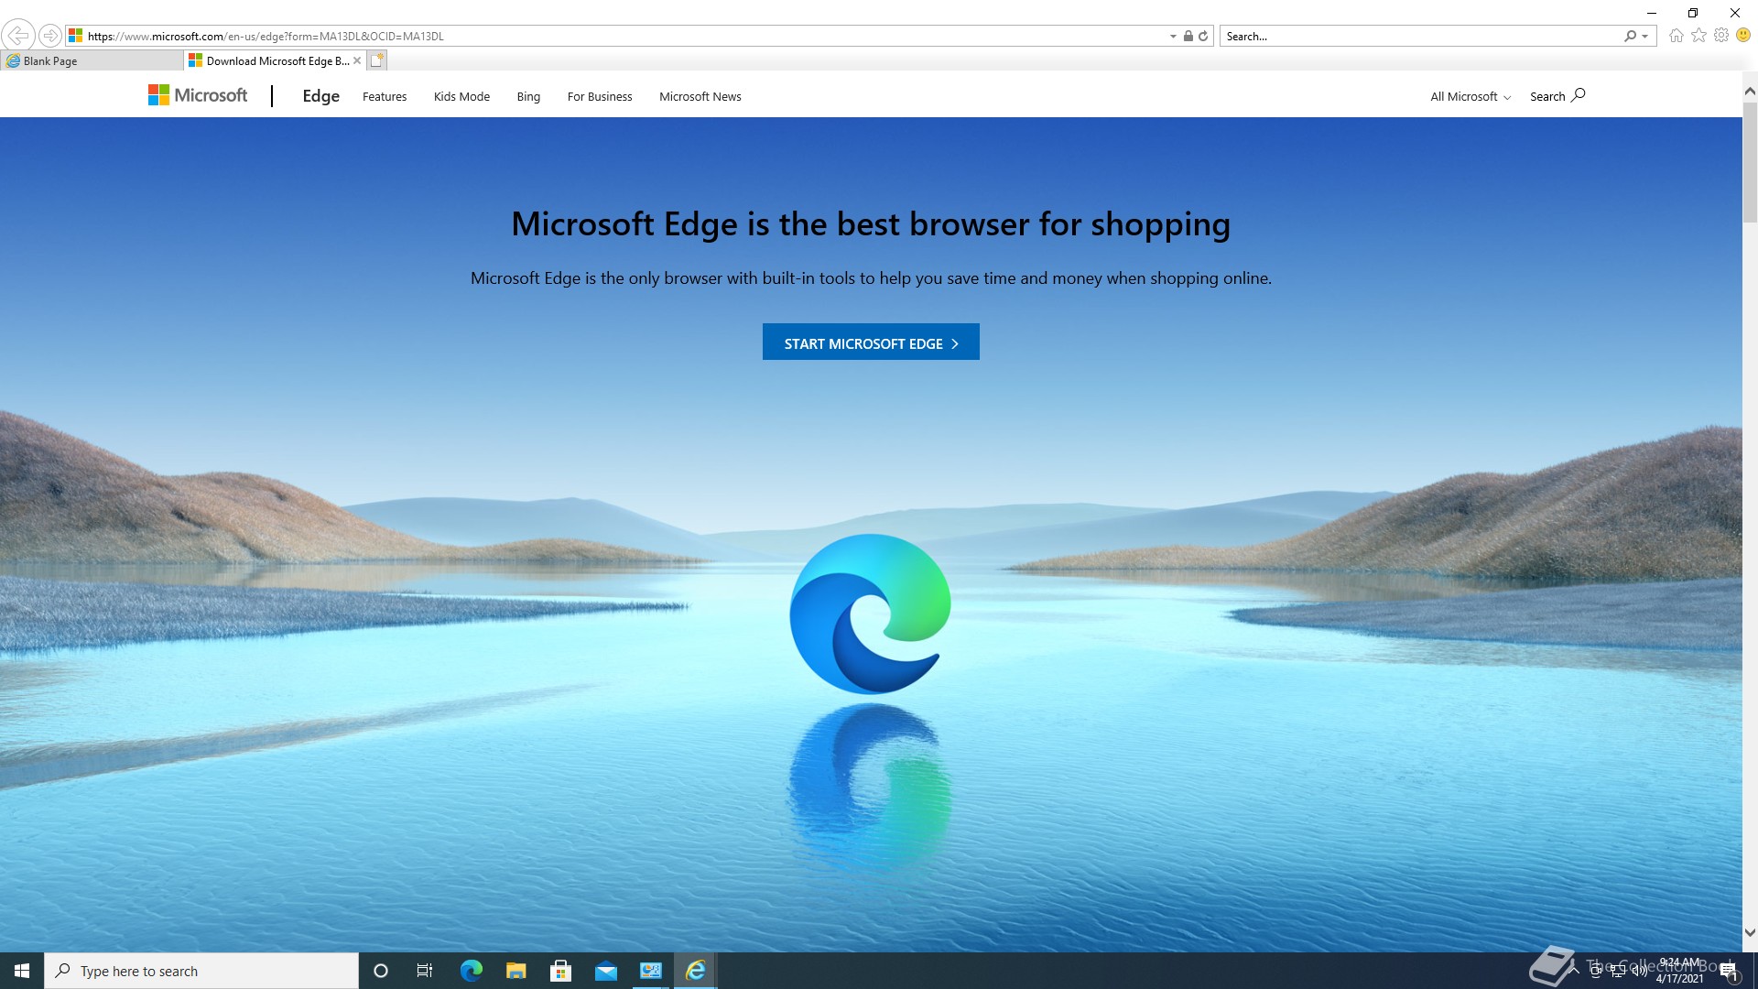The image size is (1758, 989).
Task: Open the Windows Start menu
Action: pyautogui.click(x=22, y=971)
